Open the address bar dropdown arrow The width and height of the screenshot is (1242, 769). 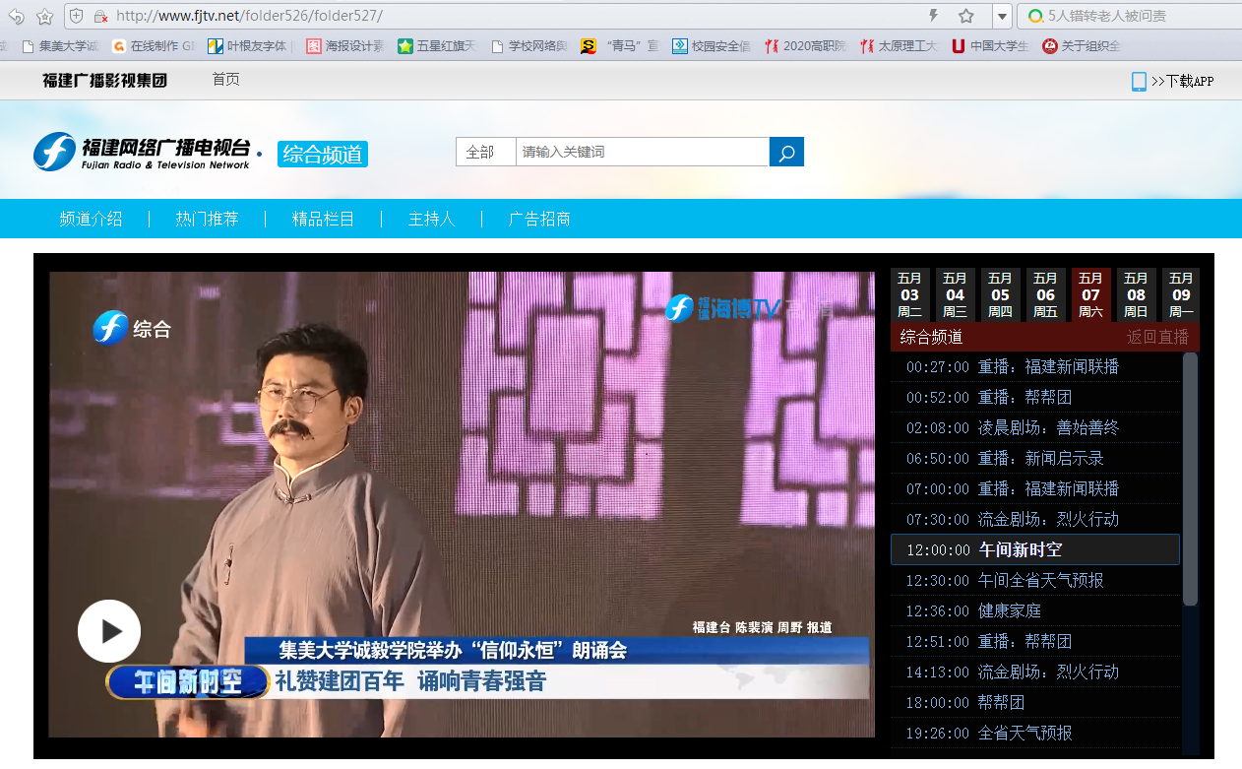(x=1001, y=16)
